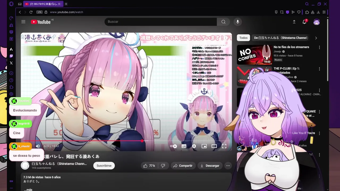
Task: Show next filter chips arrow
Action: tap(316, 38)
